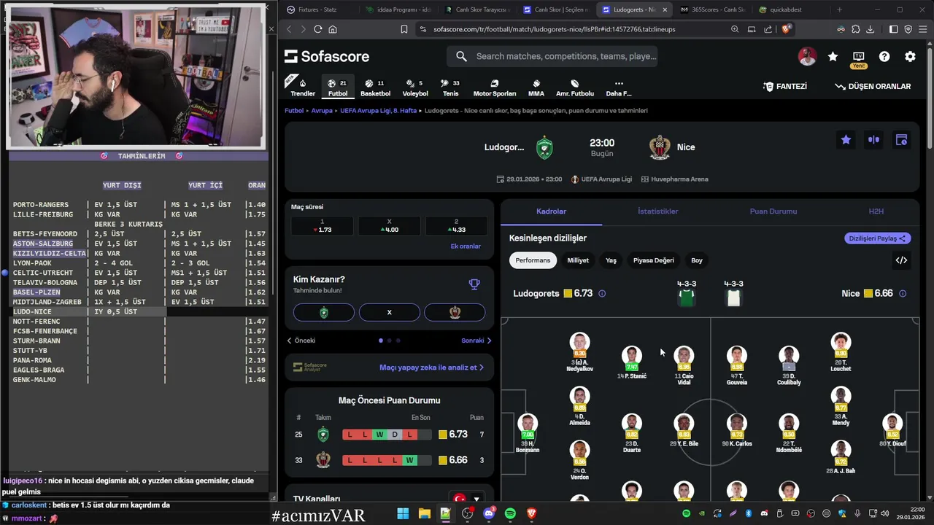
Task: Click goalkeeper H. Bonmann on the pitch
Action: click(527, 433)
